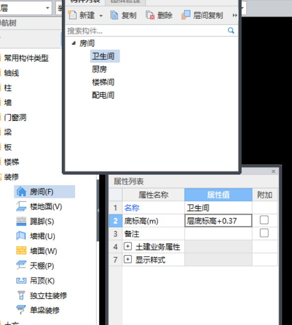Select the 踢脚(S) skirting tool
The width and height of the screenshot is (292, 325).
[x=35, y=221]
